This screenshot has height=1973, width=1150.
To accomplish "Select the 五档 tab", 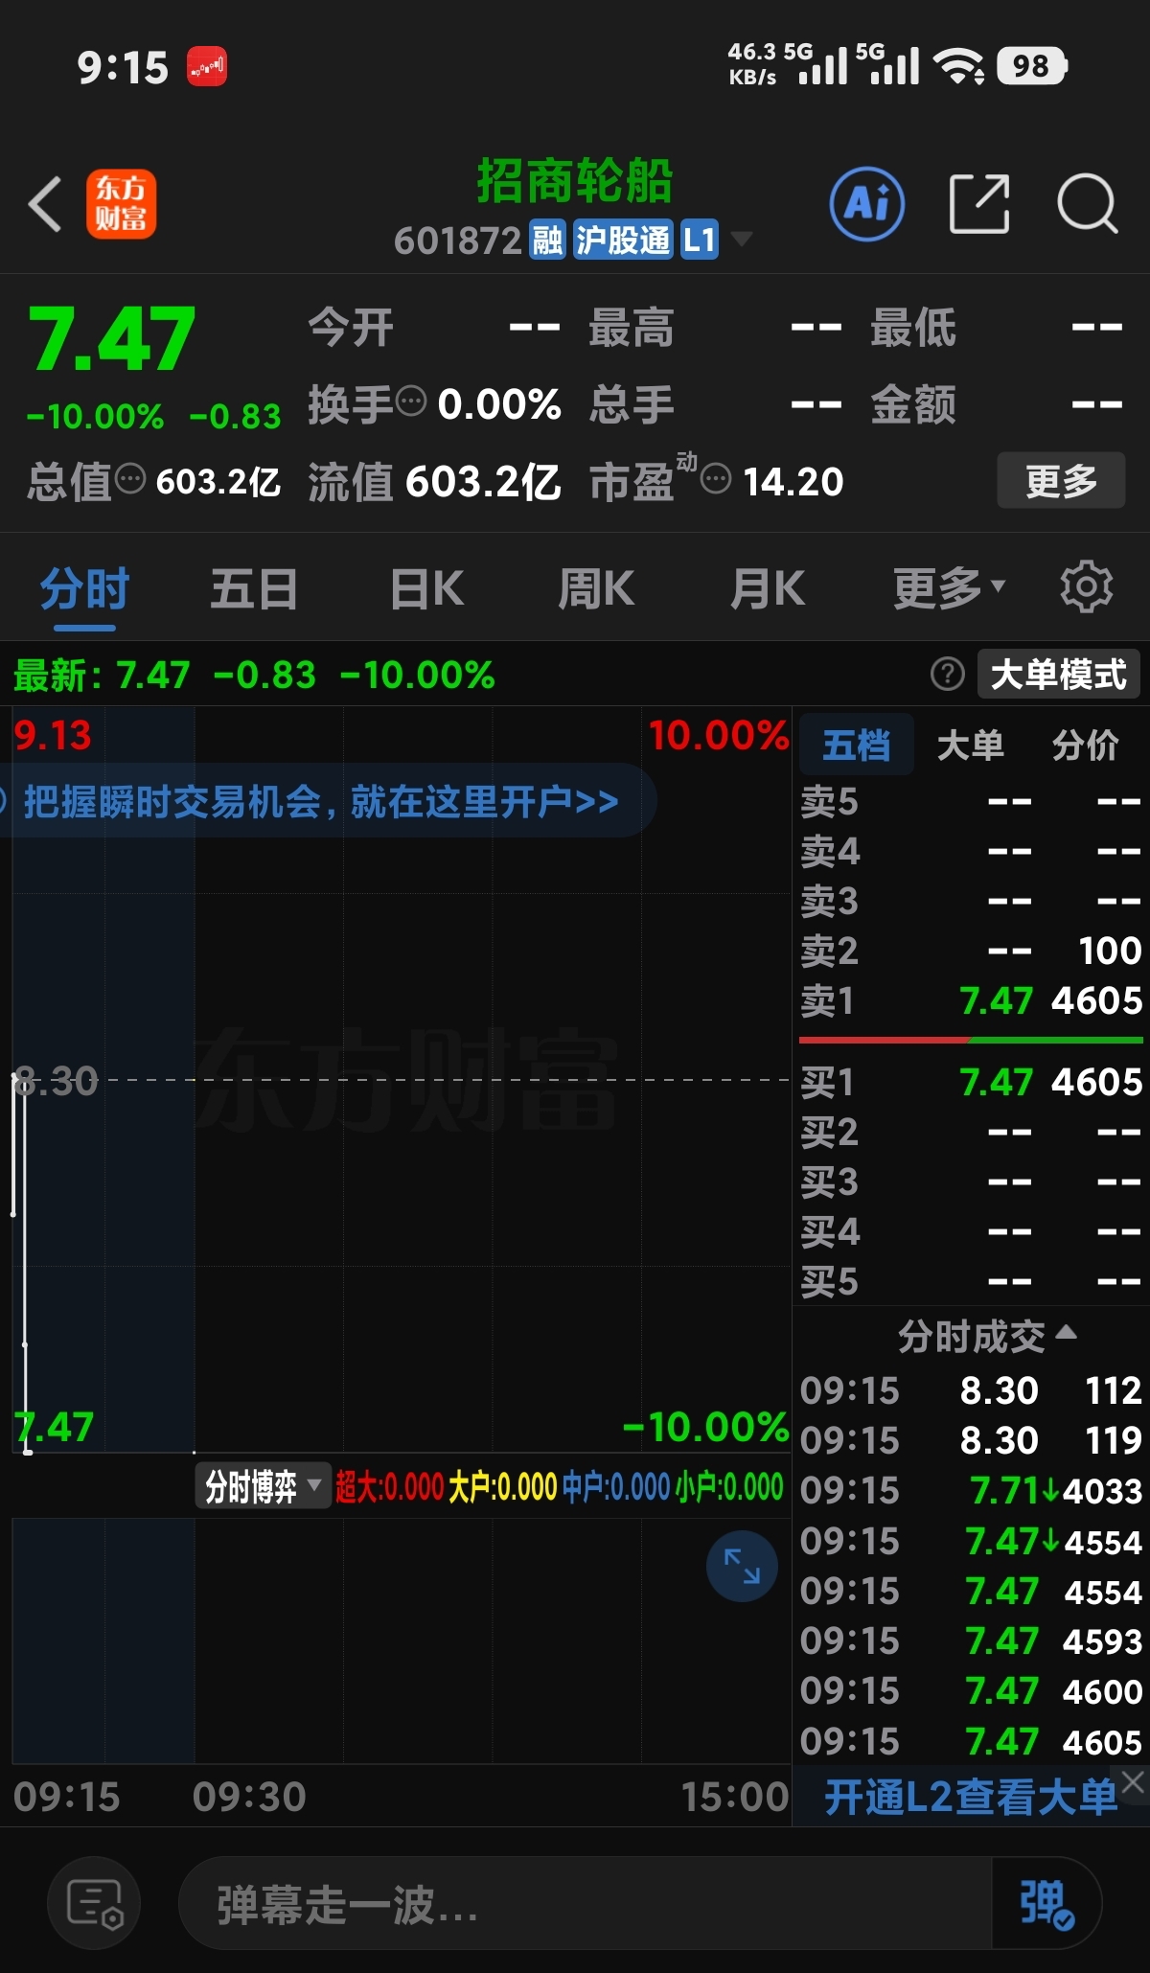I will tap(856, 744).
